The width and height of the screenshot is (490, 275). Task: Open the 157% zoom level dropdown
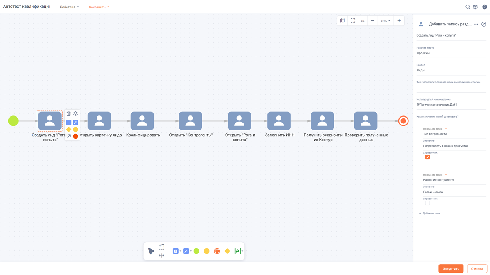click(x=386, y=21)
